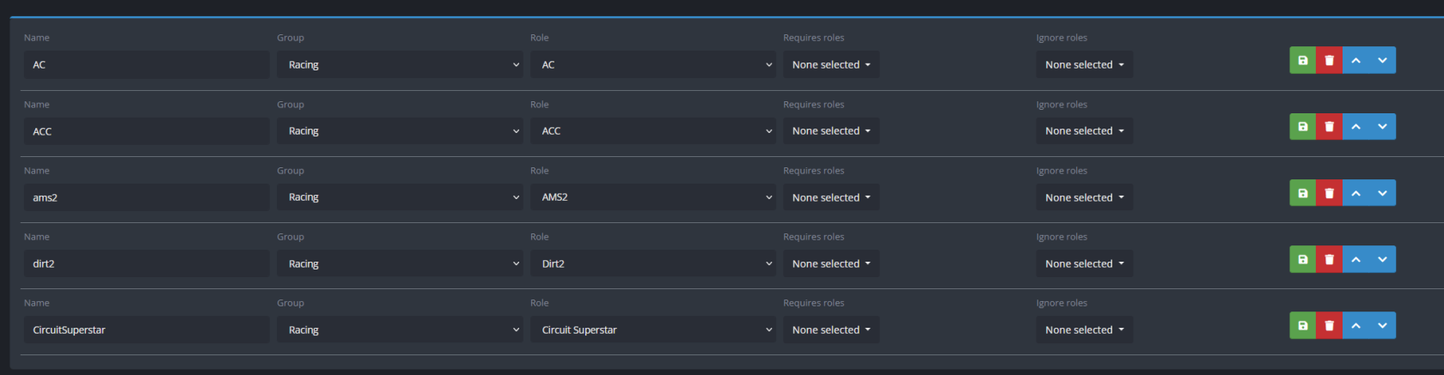Viewport: 1444px width, 375px height.
Task: Open the Role dropdown showing ACC
Action: pyautogui.click(x=652, y=131)
